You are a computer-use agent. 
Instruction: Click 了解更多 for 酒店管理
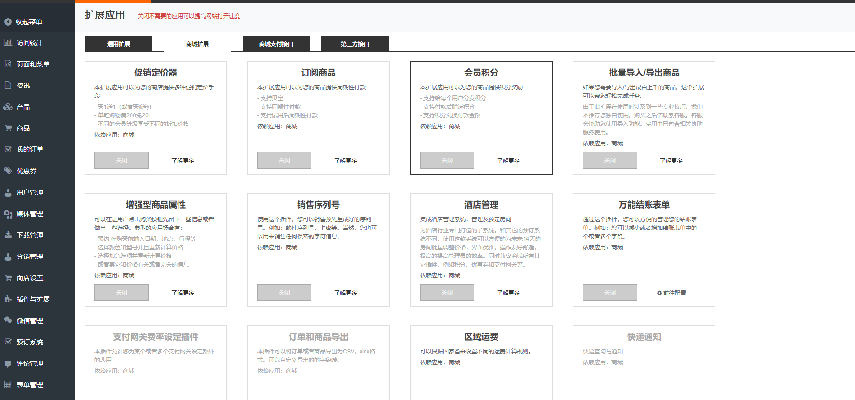pos(508,293)
